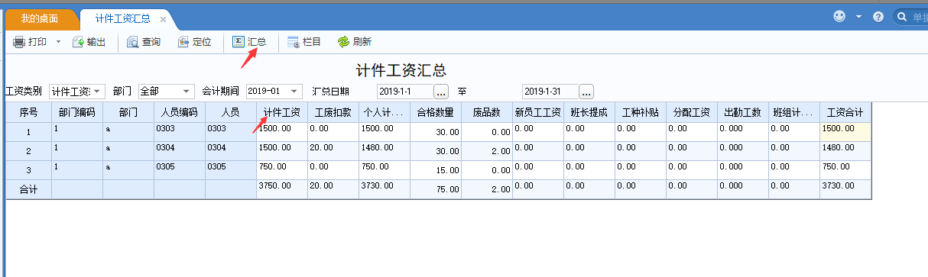The height and width of the screenshot is (277, 928).
Task: Click the 分配工资 column header
Action: point(692,112)
